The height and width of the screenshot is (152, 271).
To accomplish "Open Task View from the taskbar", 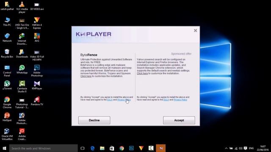I will pos(83,148).
